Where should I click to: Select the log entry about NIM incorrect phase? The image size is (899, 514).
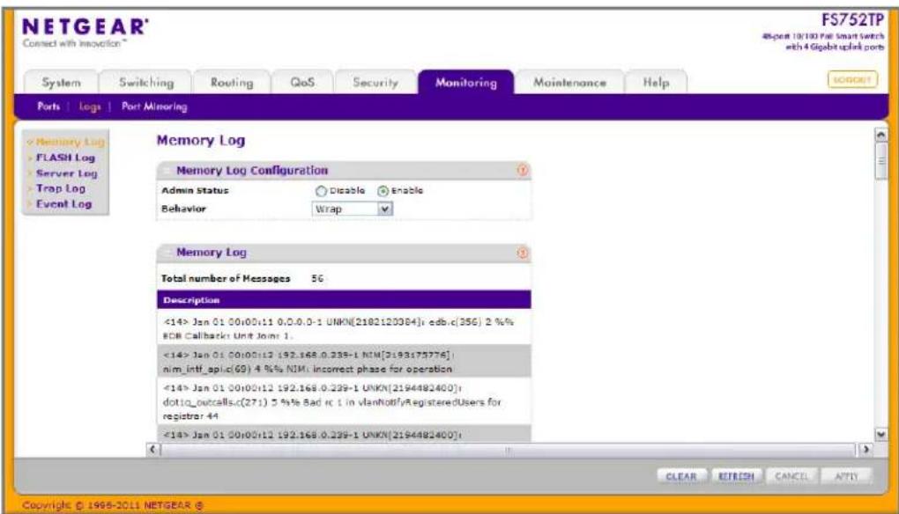point(344,362)
